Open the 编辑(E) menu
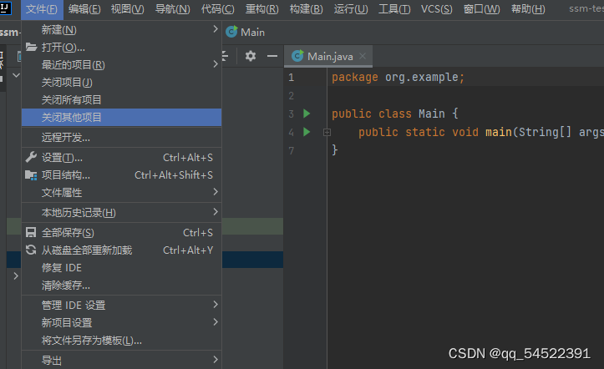This screenshot has width=604, height=369. 84,9
